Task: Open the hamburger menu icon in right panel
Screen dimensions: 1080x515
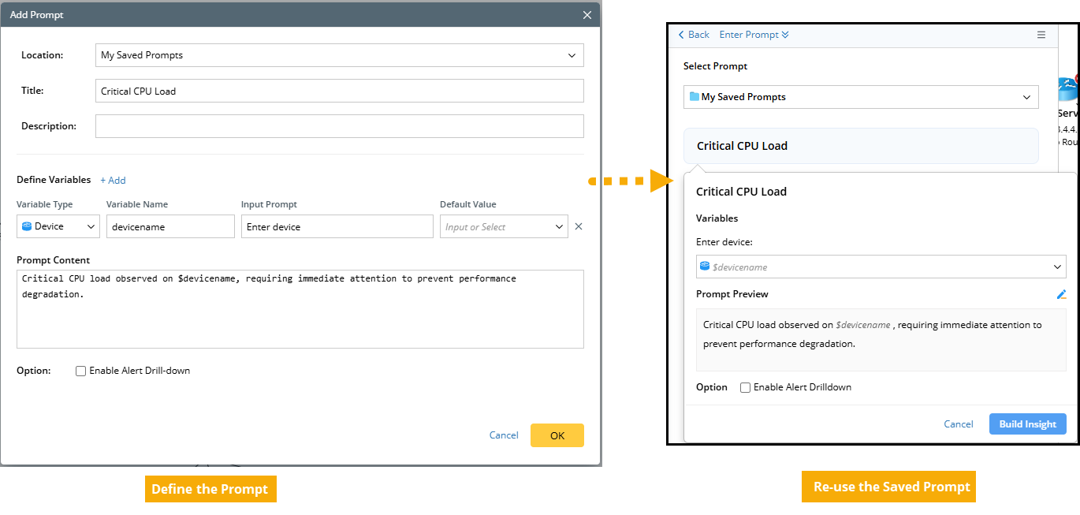Action: (x=1041, y=35)
